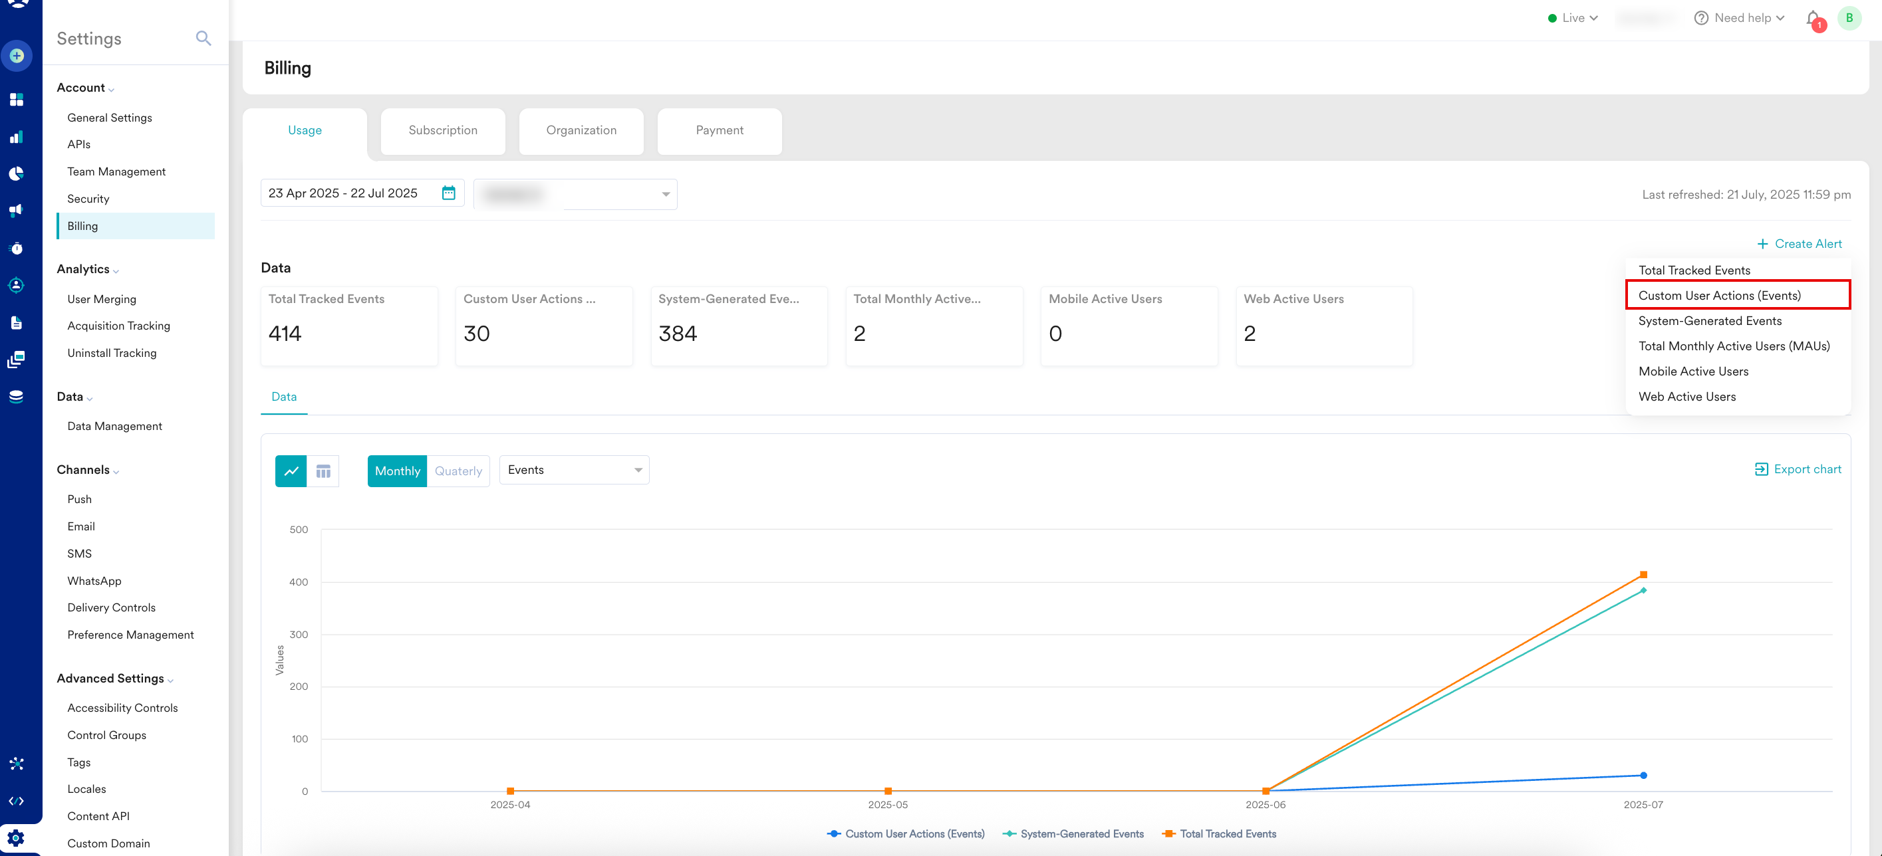Open the APIs settings page
This screenshot has width=1882, height=856.
coord(79,145)
